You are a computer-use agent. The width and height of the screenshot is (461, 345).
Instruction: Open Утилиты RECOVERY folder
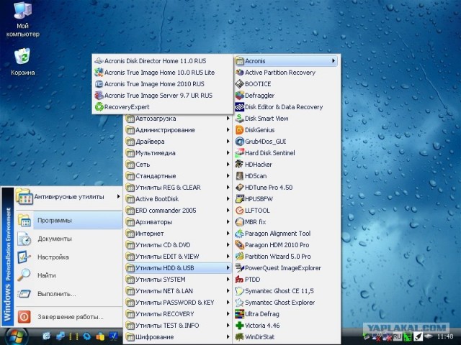point(178,314)
